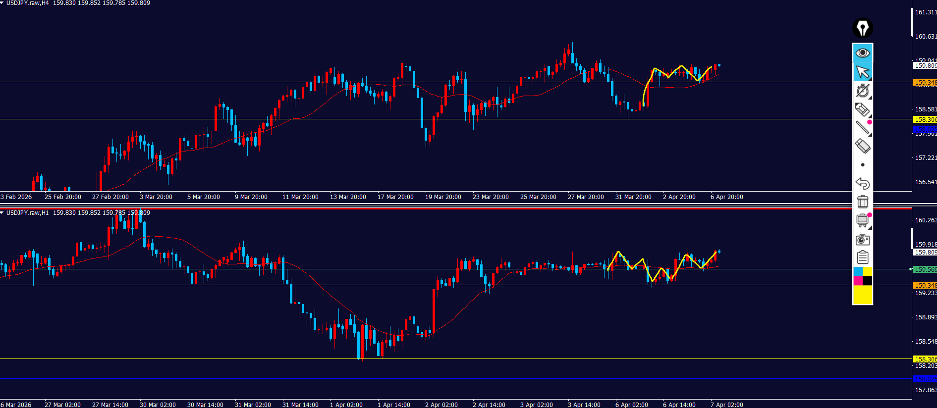This screenshot has height=408, width=937.
Task: Expand the USDJPY.raw,H1 chart menu triangle
Action: (2, 213)
